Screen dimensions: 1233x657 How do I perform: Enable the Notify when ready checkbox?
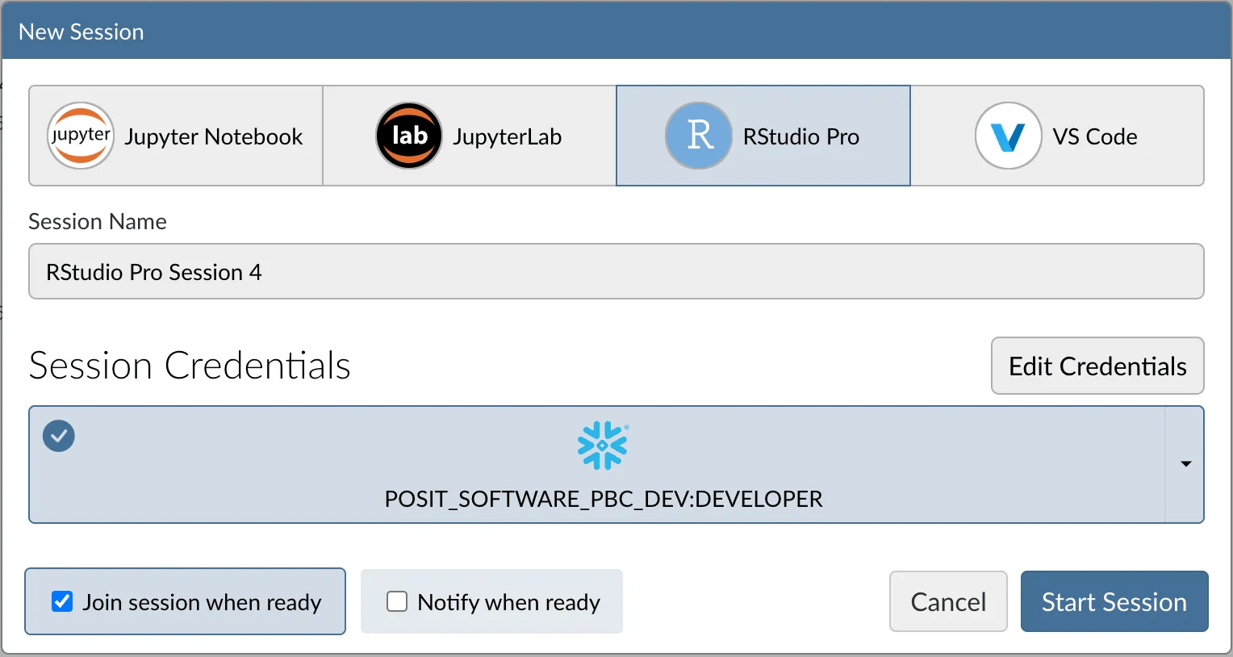(397, 601)
